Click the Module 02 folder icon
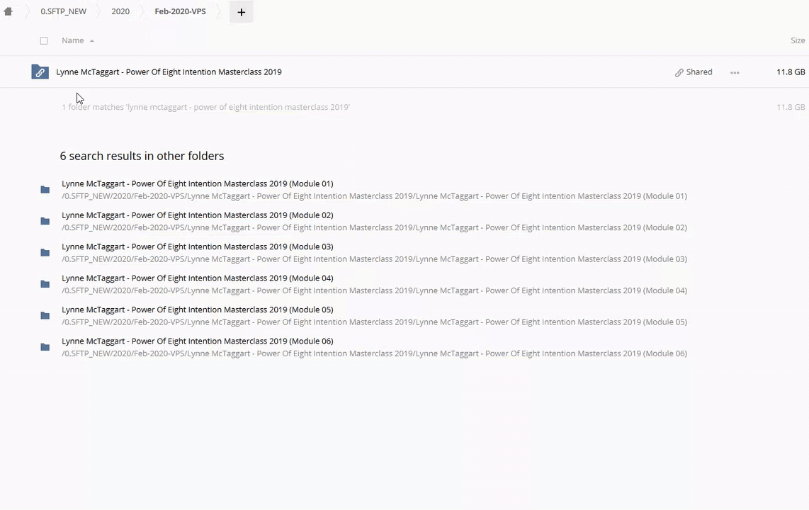 45,221
